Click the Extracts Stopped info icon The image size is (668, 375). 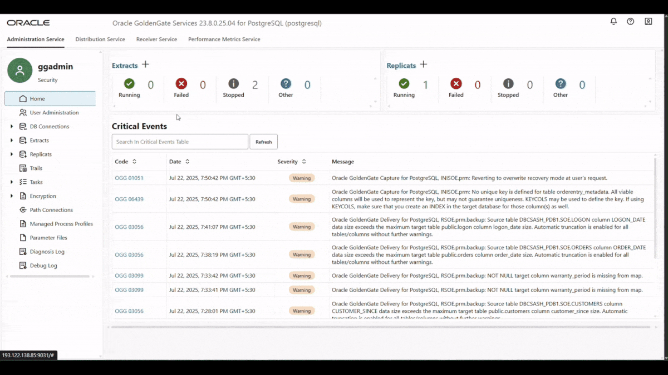[x=234, y=83]
